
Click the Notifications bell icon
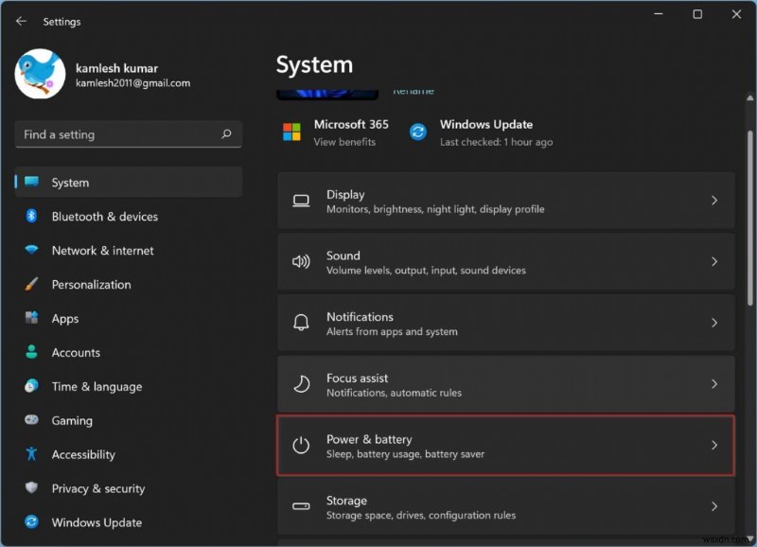point(301,323)
